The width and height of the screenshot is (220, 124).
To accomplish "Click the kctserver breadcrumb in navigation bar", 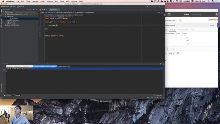I will (5, 7).
